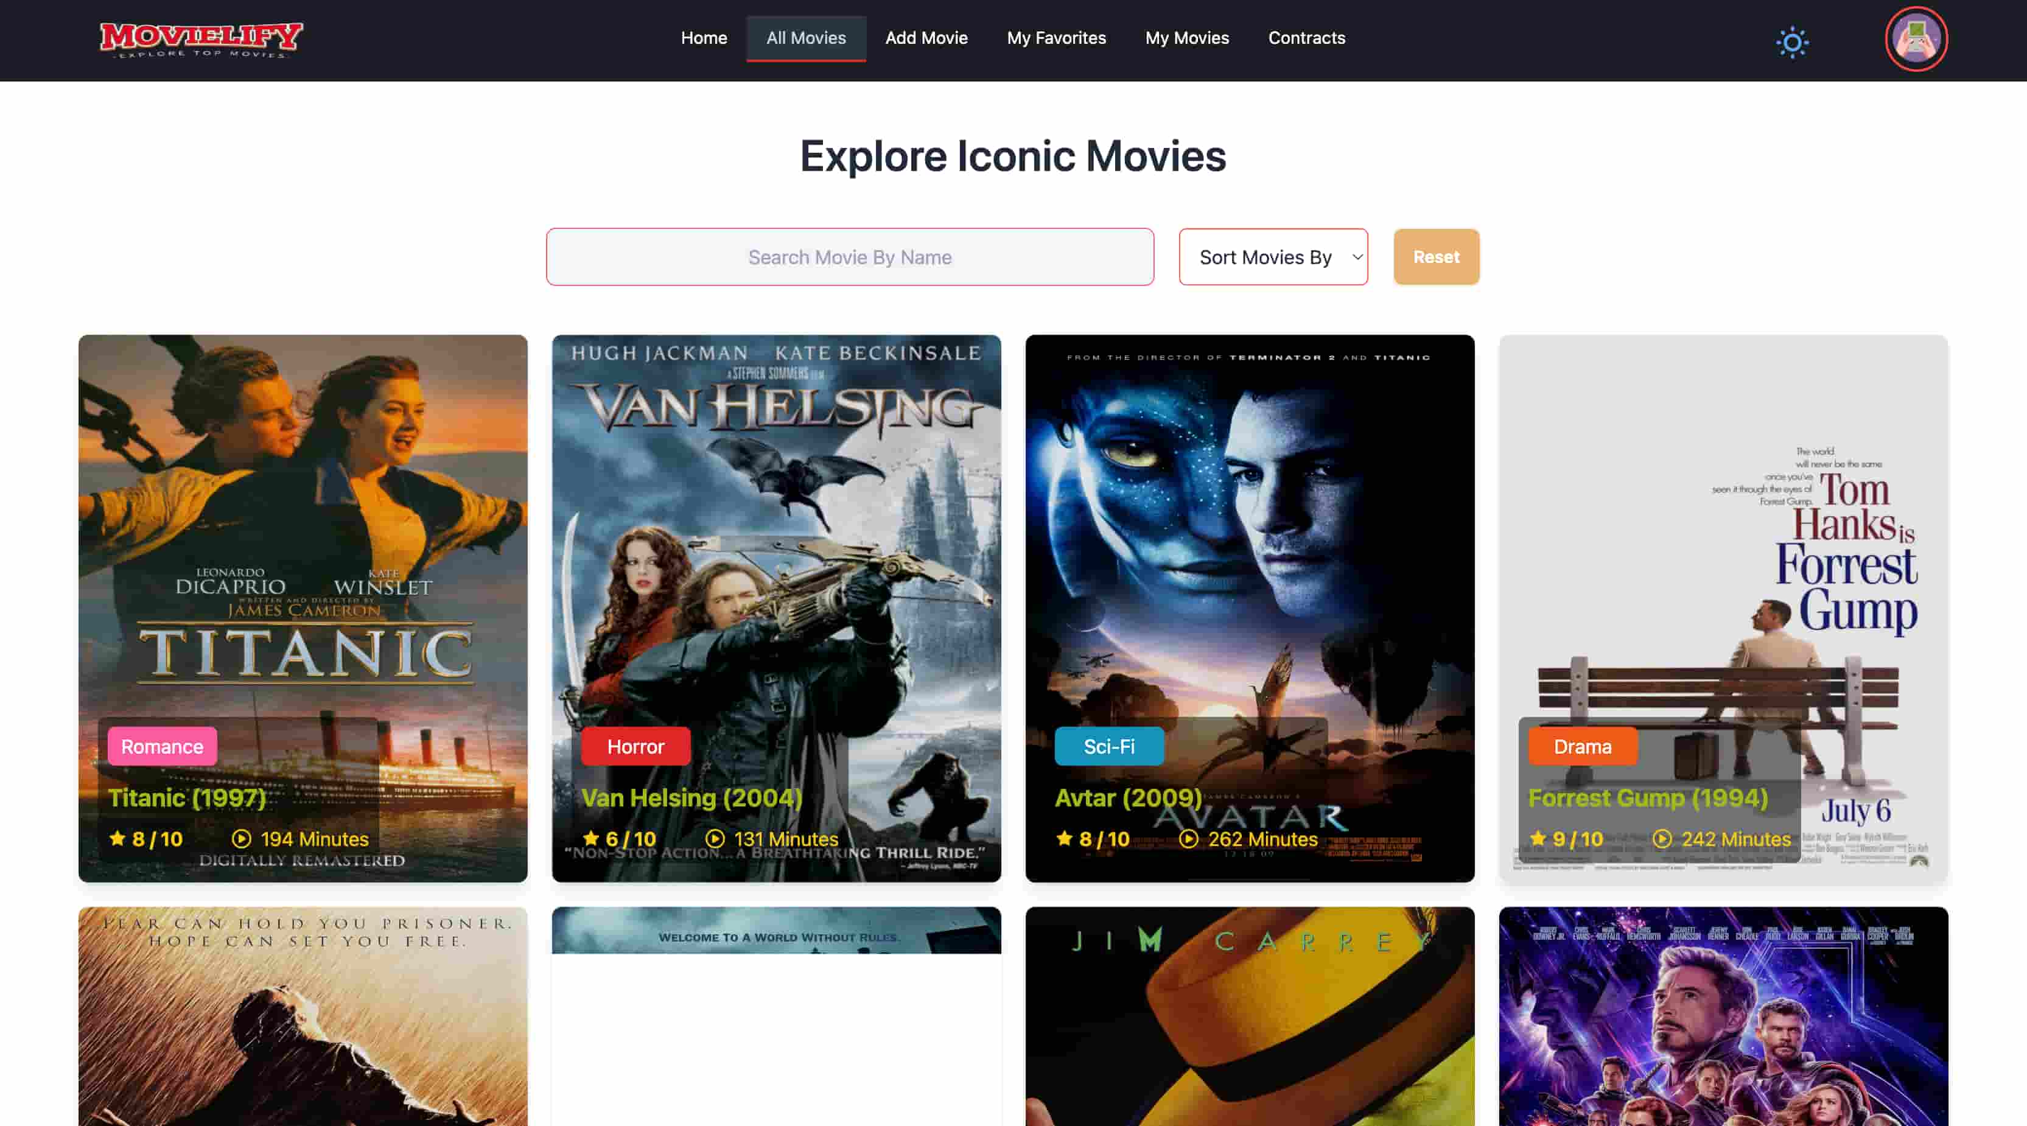Click the 262 Minutes text
The height and width of the screenshot is (1126, 2027).
[x=1263, y=839]
